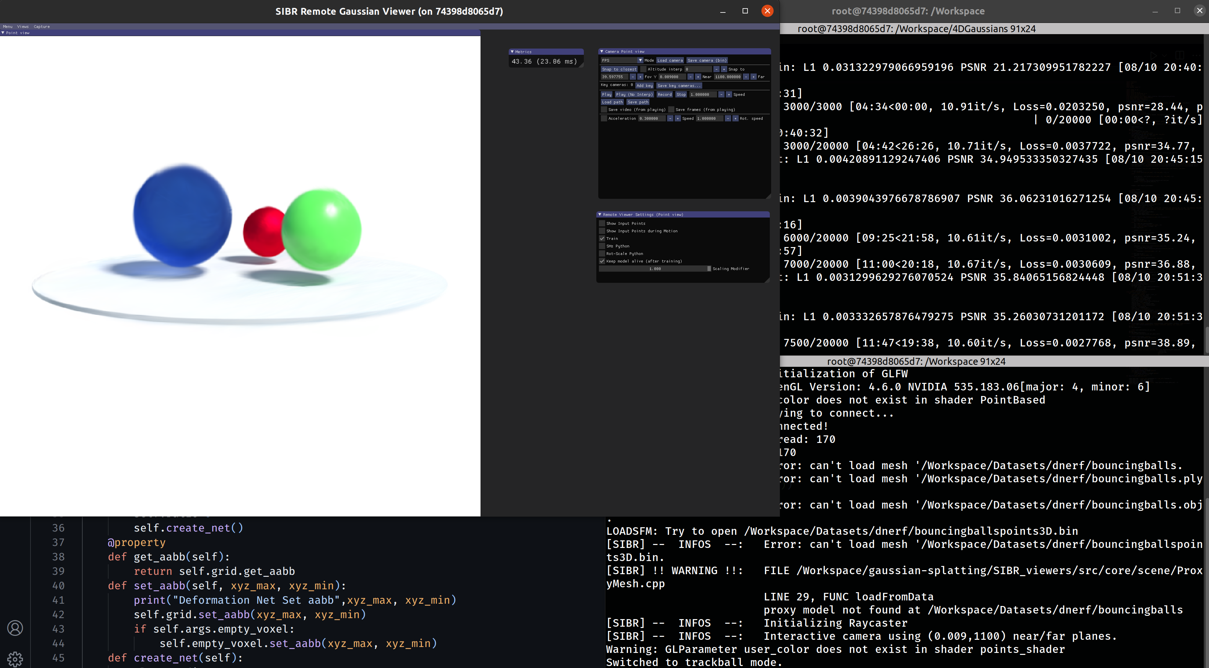Increase Altitude interp Snap to value
This screenshot has width=1209, height=668.
point(724,70)
